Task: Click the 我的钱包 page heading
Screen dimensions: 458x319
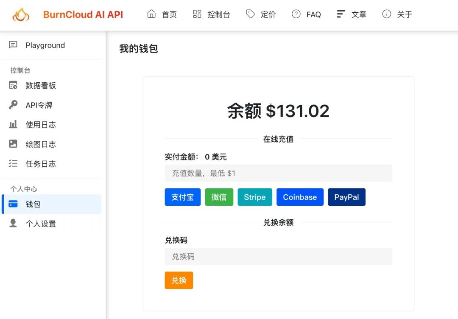Action: (138, 48)
